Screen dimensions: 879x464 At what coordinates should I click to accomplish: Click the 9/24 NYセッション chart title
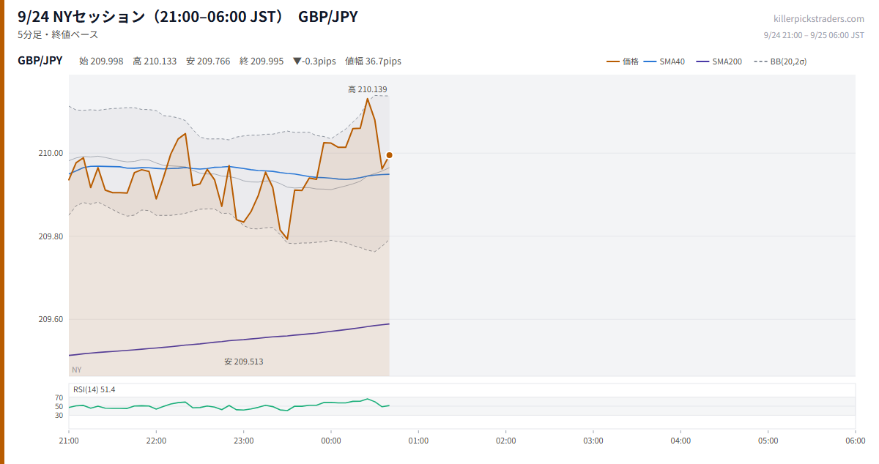pyautogui.click(x=188, y=16)
